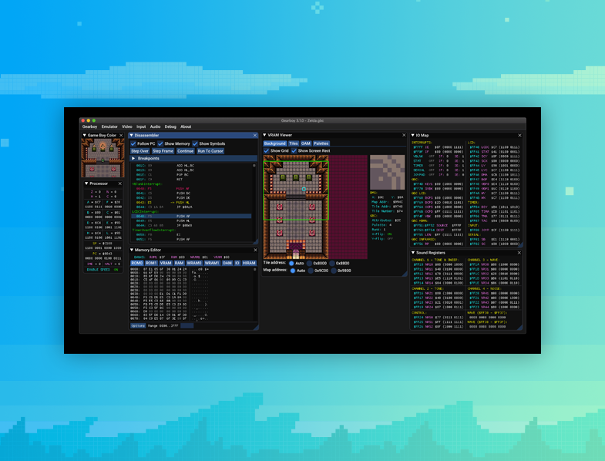Close the Disassembler panel
605x461 pixels.
tap(254, 136)
